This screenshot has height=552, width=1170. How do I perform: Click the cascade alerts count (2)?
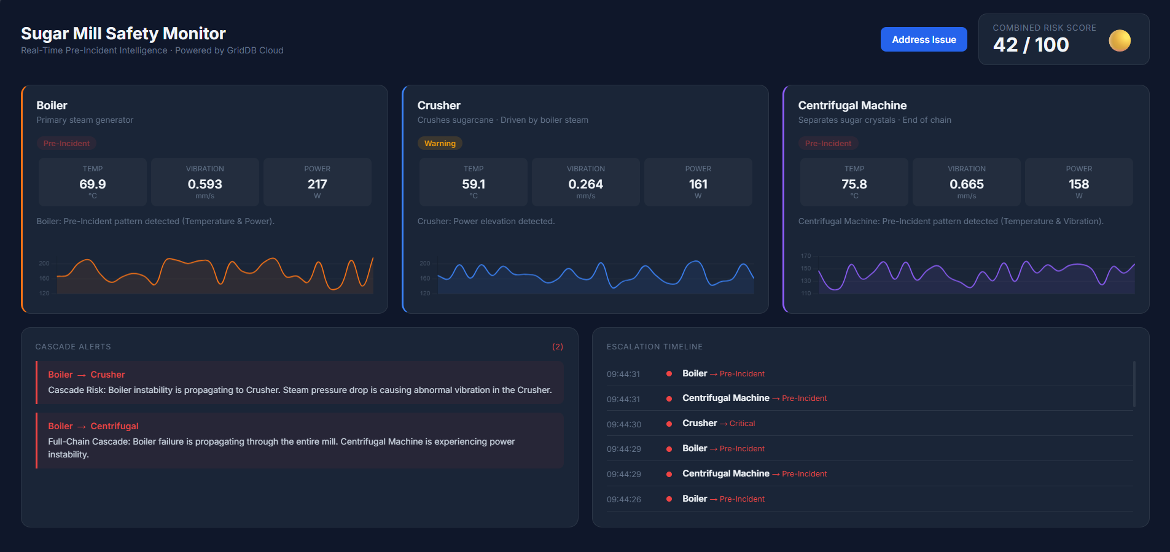tap(557, 347)
